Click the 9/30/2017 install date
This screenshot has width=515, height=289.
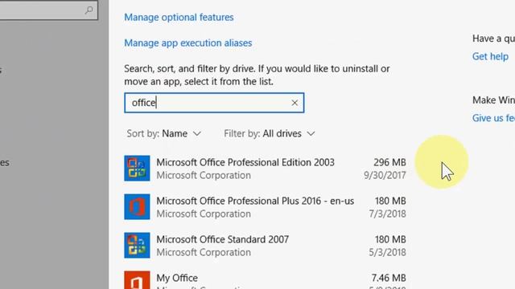tap(385, 175)
